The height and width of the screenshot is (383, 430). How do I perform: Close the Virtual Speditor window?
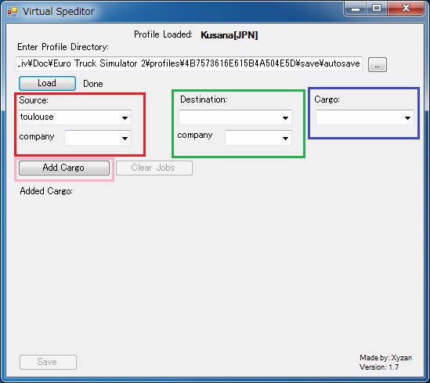[406, 9]
